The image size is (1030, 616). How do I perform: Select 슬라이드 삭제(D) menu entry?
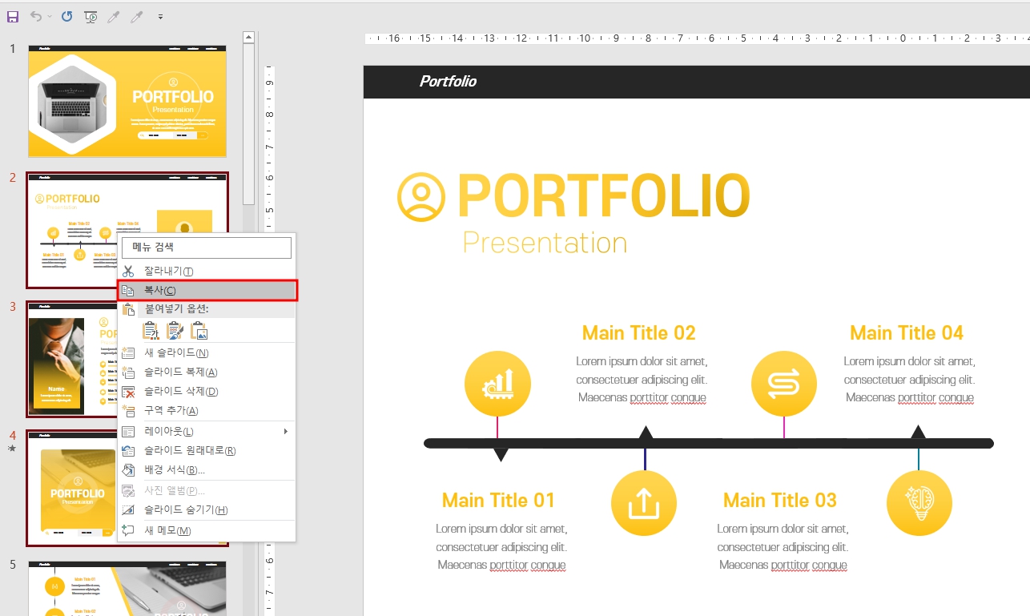[207, 392]
